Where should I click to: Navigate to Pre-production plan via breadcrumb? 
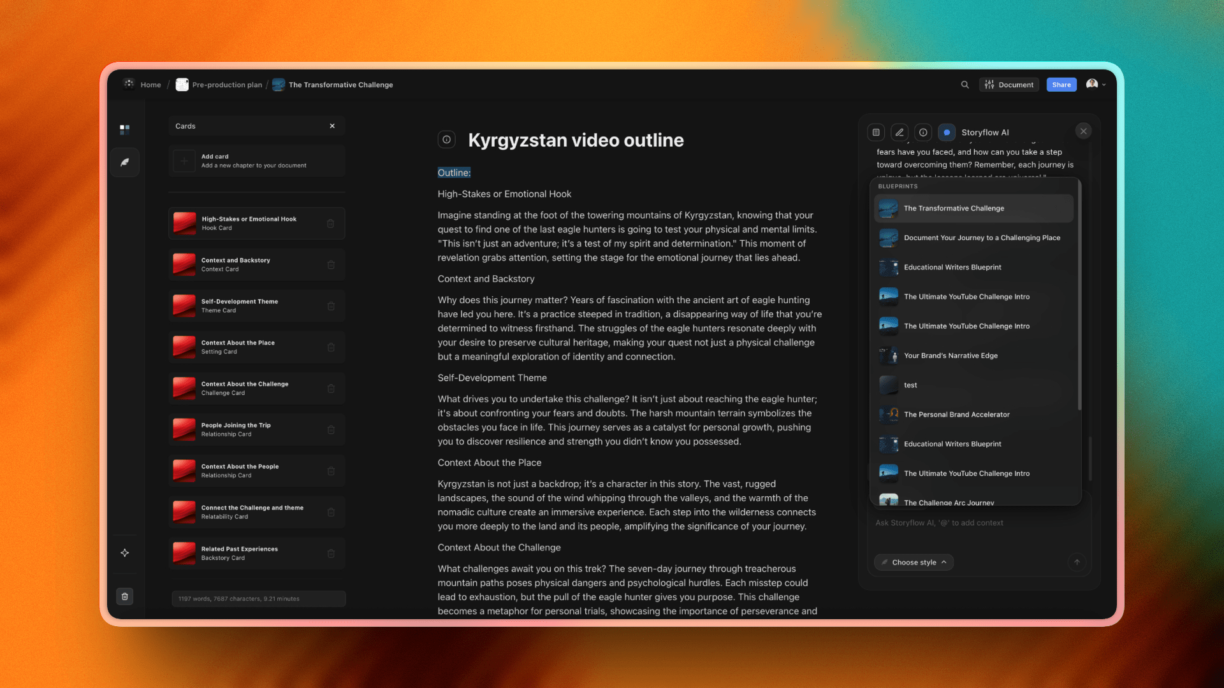[226, 84]
